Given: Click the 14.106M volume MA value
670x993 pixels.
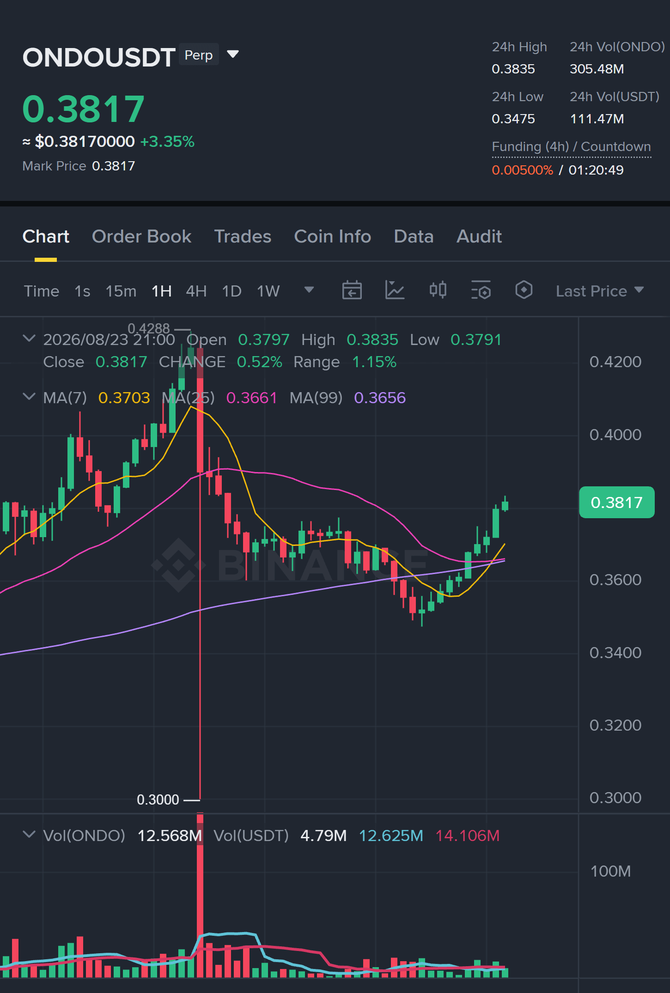Looking at the screenshot, I should point(468,836).
